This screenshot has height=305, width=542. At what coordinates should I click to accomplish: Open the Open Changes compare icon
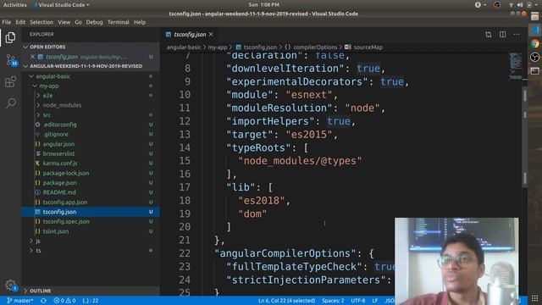coord(488,35)
